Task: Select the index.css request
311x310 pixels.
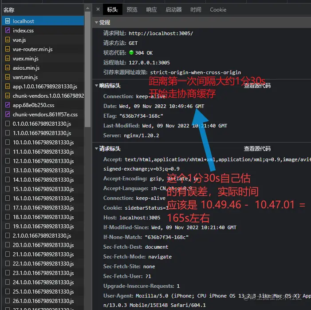Action: click(x=43, y=30)
